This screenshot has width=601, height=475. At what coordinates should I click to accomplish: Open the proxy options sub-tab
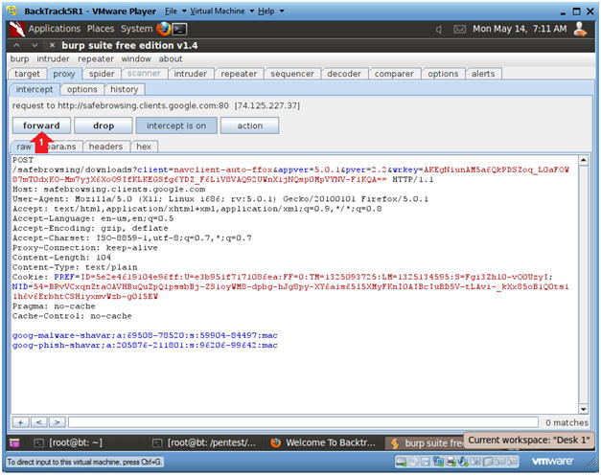(x=82, y=89)
